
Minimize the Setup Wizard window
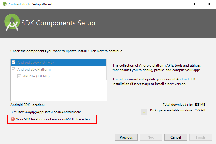pyautogui.click(x=183, y=4)
